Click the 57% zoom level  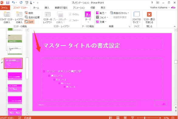[166, 118]
